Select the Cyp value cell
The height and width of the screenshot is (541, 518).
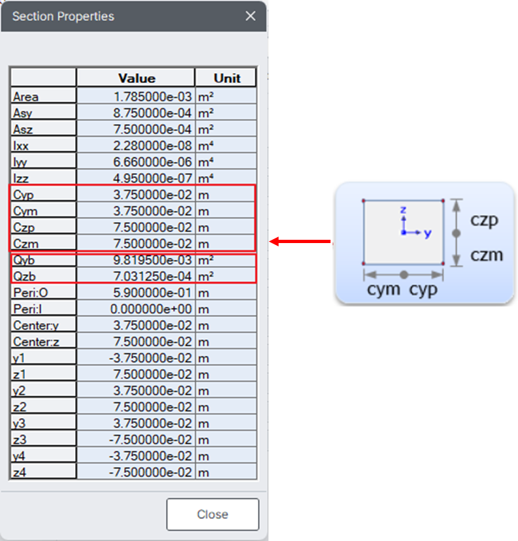click(136, 194)
